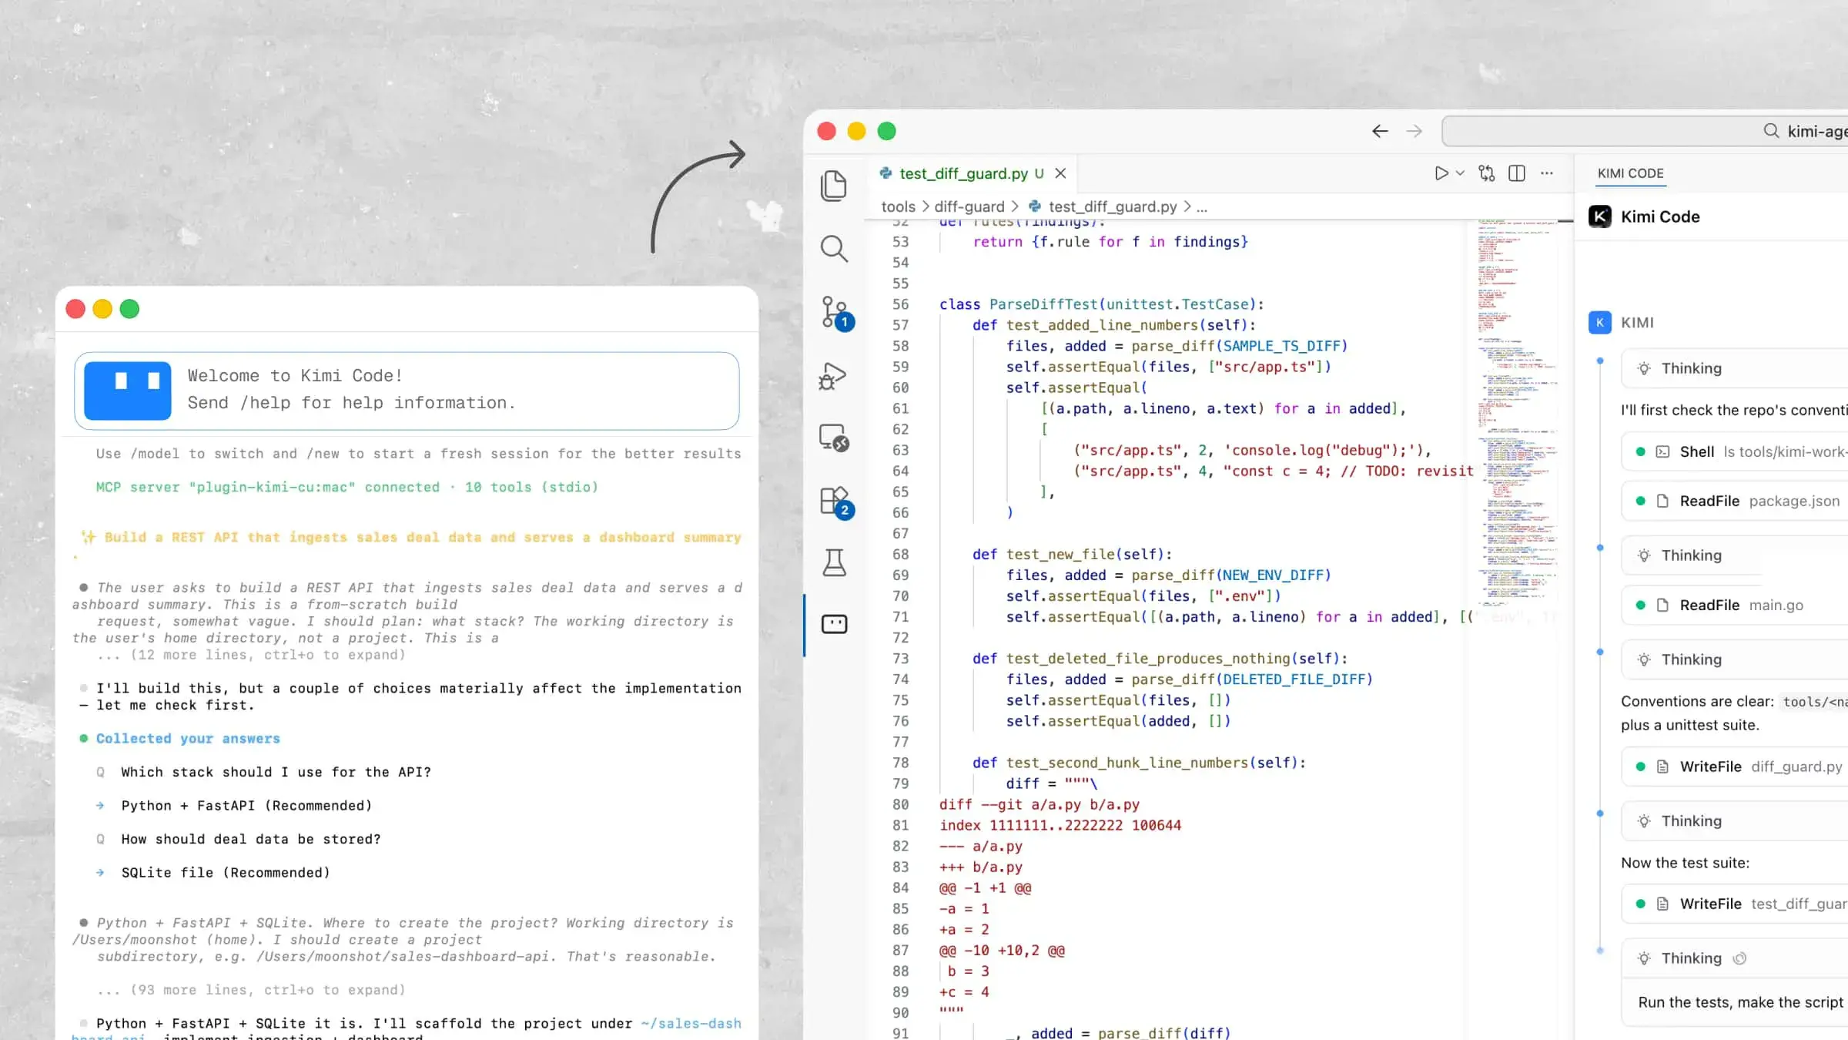The width and height of the screenshot is (1848, 1040).
Task: Click the Kimi Code logo in panel header
Action: (x=1599, y=216)
